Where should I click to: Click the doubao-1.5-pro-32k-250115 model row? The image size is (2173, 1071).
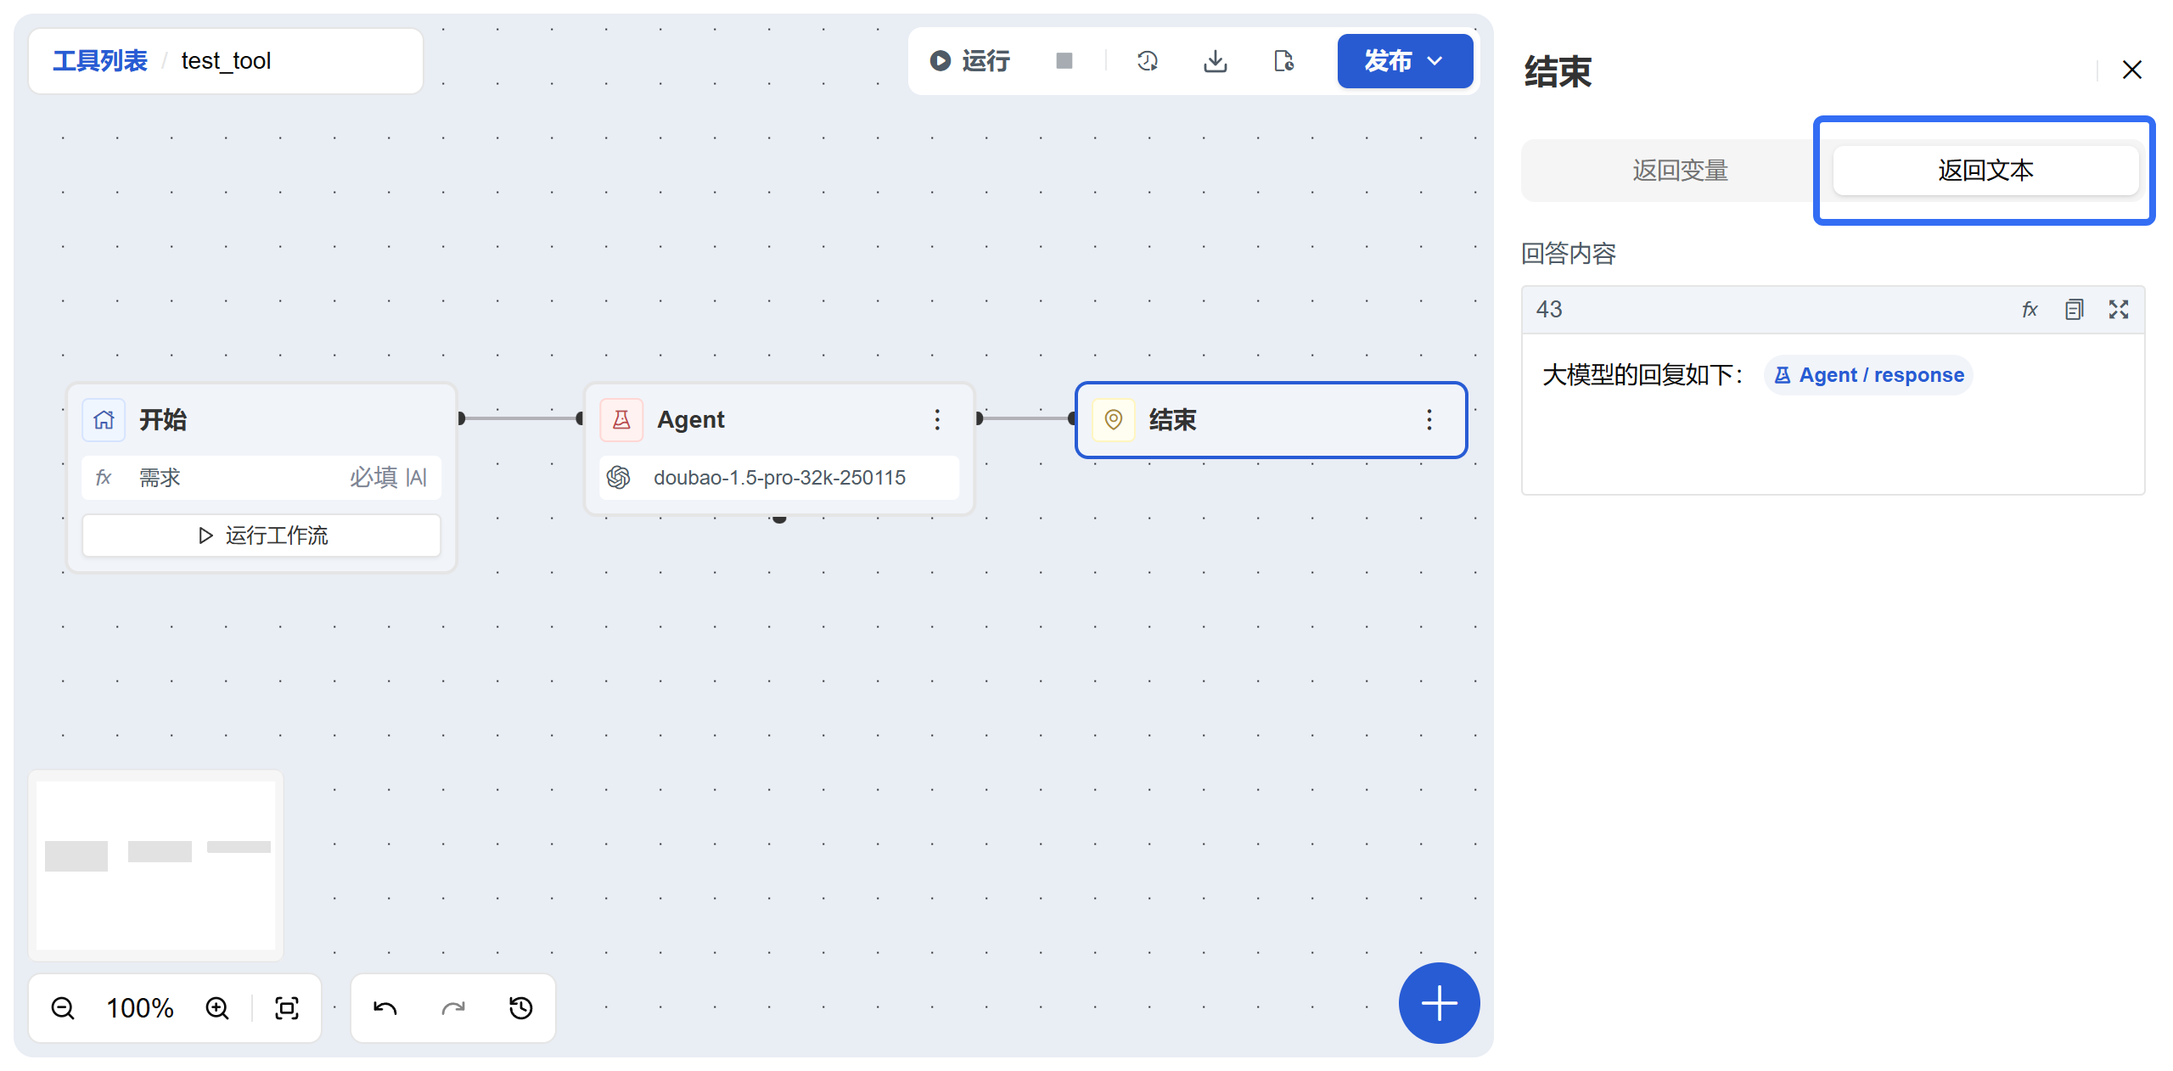779,478
